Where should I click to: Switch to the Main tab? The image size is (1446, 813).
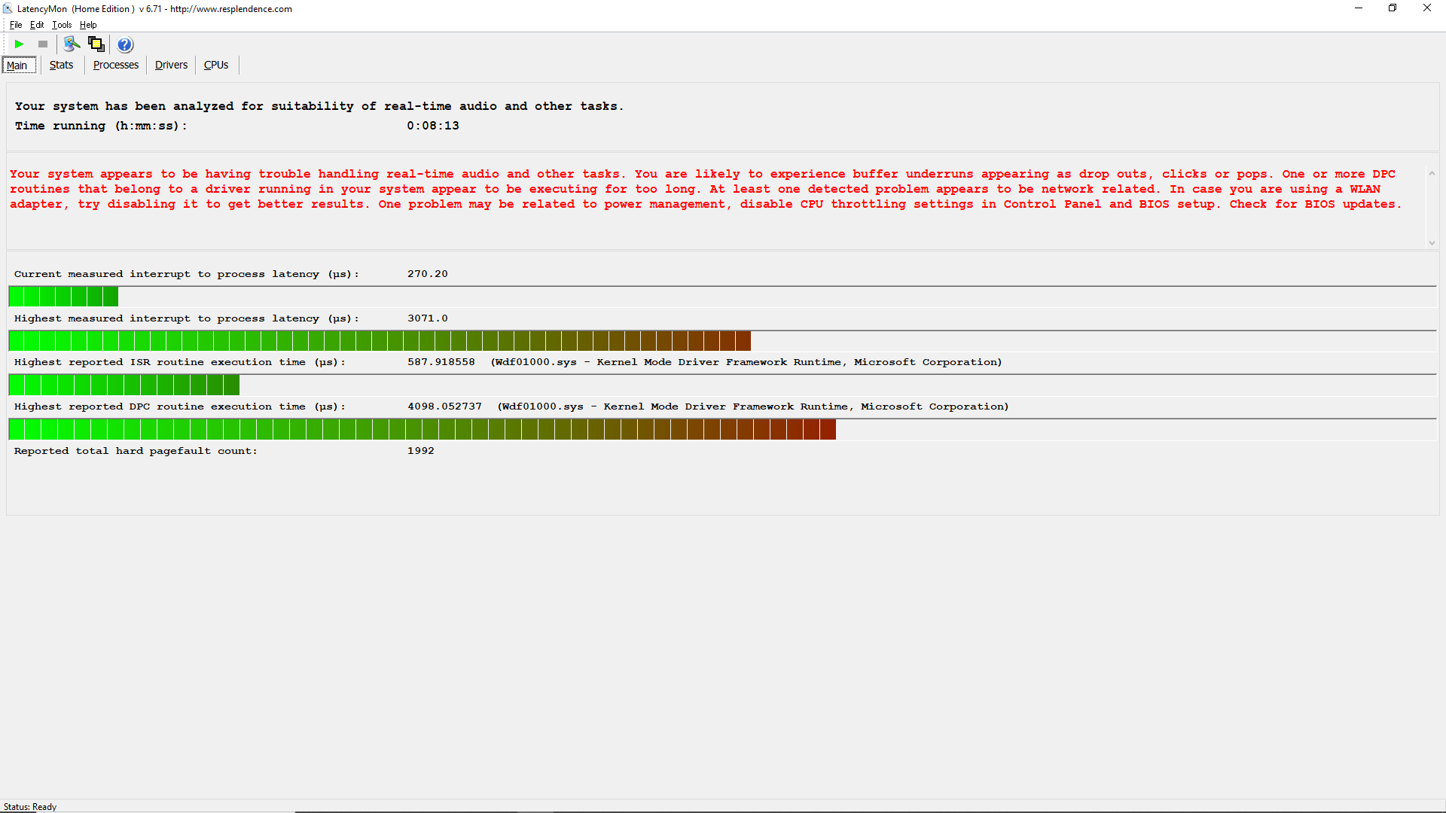point(17,65)
